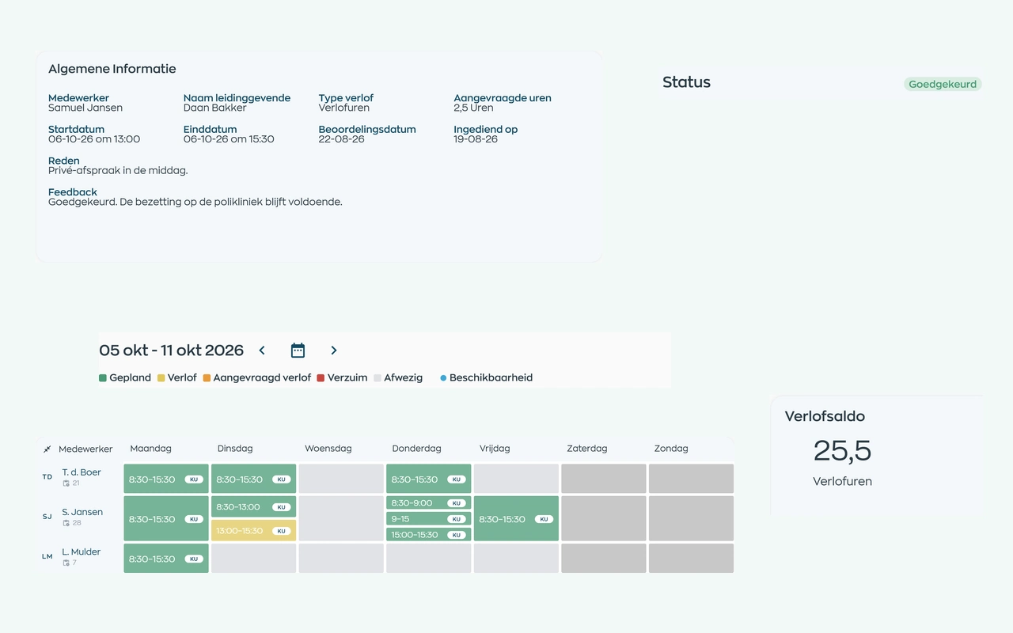Go to the previous week with the left chevron

[262, 351]
